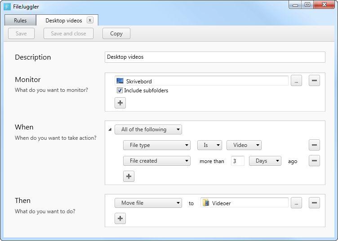Remove the Skrivebord monitored folder
Viewport: 338px width, 241px height.
(314, 81)
